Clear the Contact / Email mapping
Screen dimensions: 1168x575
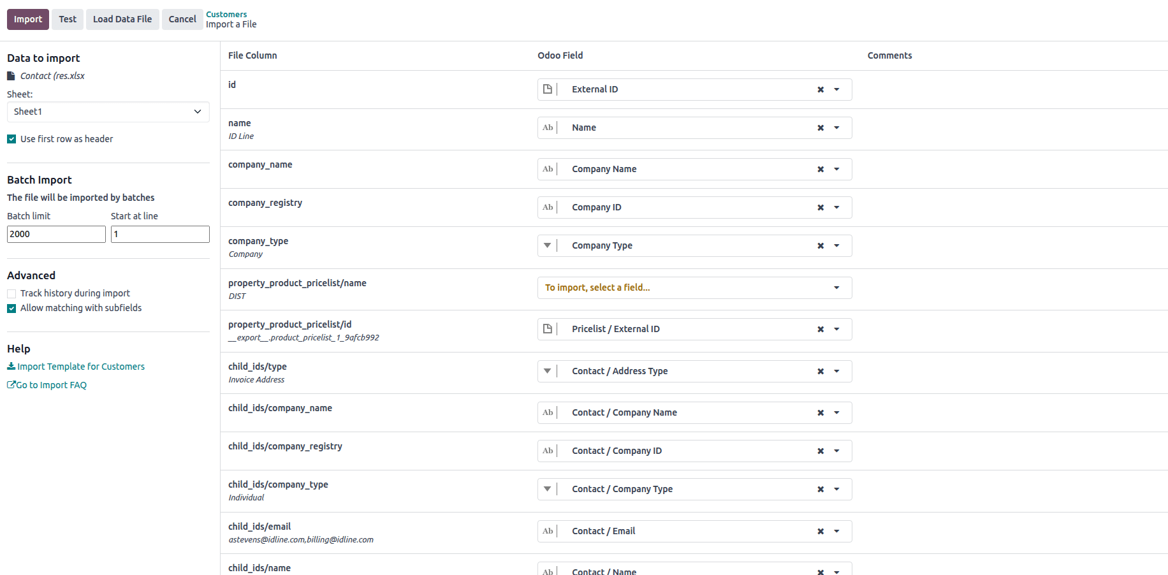click(x=821, y=532)
